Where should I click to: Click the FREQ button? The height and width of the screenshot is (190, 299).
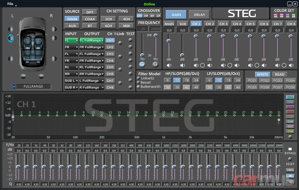point(290,170)
